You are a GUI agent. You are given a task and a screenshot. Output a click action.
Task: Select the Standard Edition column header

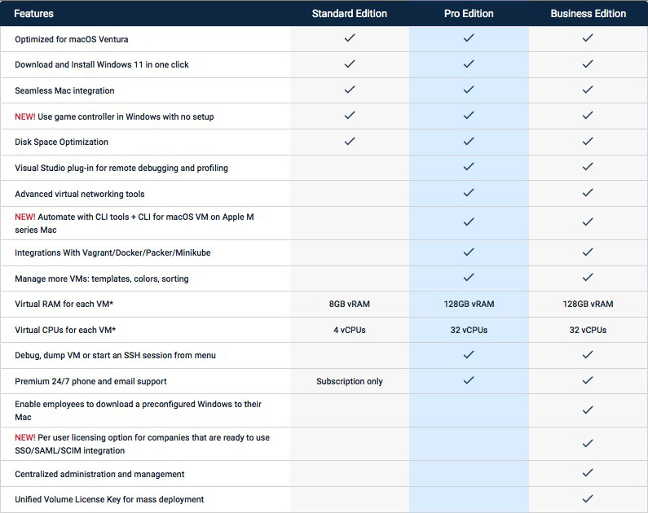pos(350,14)
